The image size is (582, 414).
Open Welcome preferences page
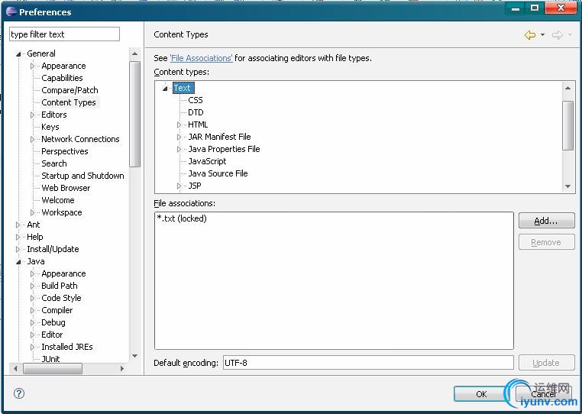point(58,200)
